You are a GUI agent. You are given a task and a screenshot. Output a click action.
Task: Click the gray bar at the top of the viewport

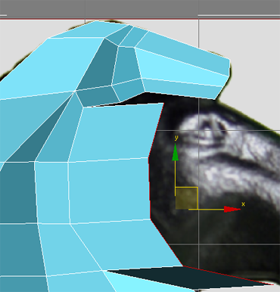click(140, 9)
